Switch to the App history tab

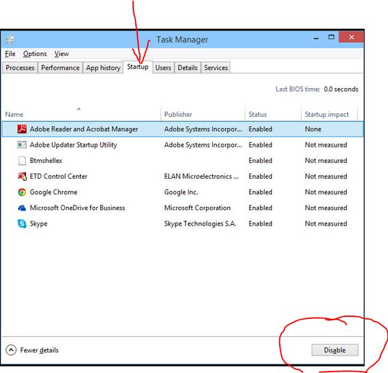click(x=103, y=67)
